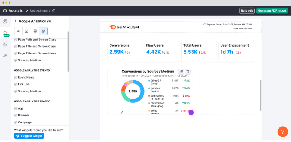
Task: Click the pink chromewebstore legend dot
Action: [149, 103]
